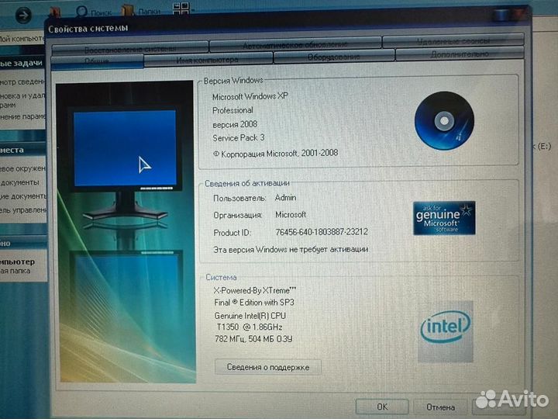Viewport: 558px width, 419px height.
Task: Click the text T1350 @ 1.86GHz
Action: coord(250,327)
